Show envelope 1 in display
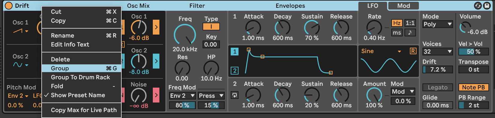The image size is (495, 118). point(235,52)
